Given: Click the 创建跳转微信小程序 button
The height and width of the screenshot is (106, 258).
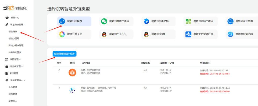Looking at the screenshot, I should pyautogui.click(x=64, y=54).
